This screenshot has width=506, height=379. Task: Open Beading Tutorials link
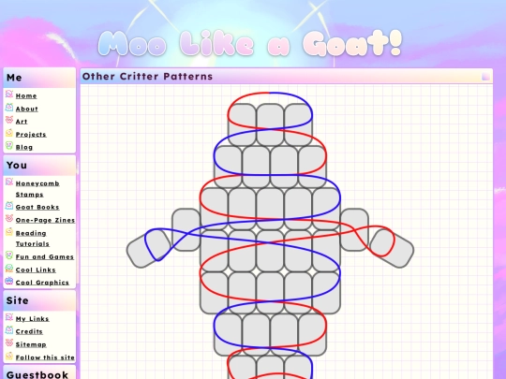pyautogui.click(x=32, y=239)
